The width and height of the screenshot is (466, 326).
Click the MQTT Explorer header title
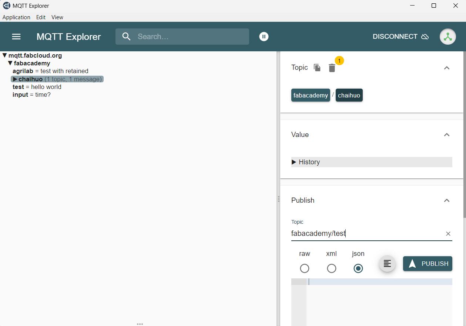(68, 37)
